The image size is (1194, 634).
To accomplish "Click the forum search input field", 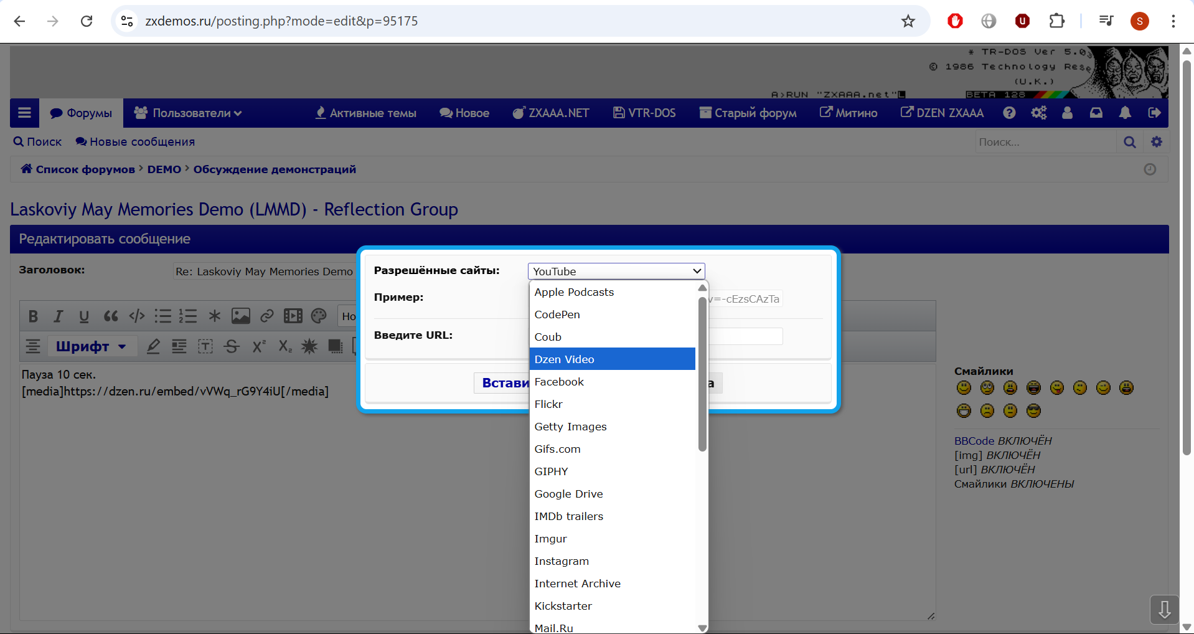I will 1045,142.
